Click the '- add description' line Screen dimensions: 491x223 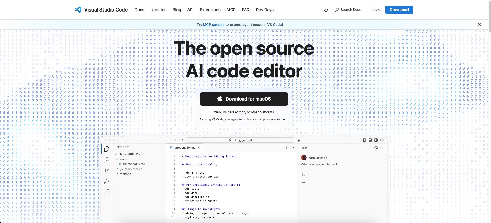[195, 197]
